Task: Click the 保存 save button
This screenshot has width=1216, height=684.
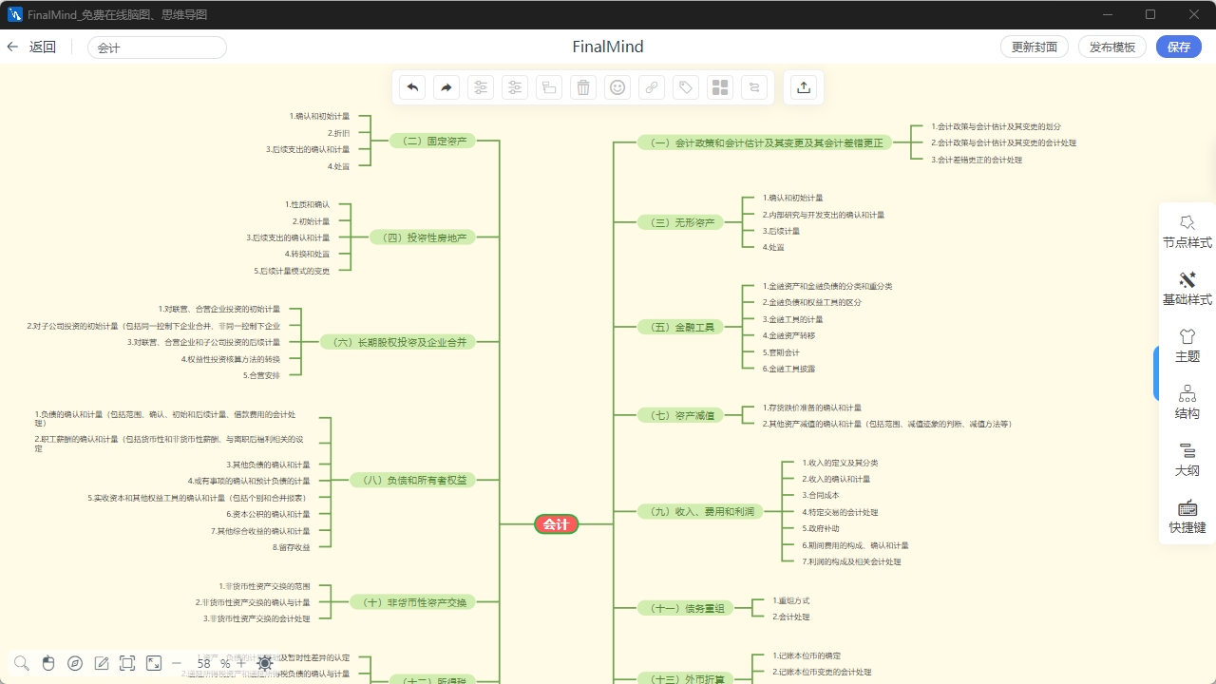Action: click(1178, 46)
